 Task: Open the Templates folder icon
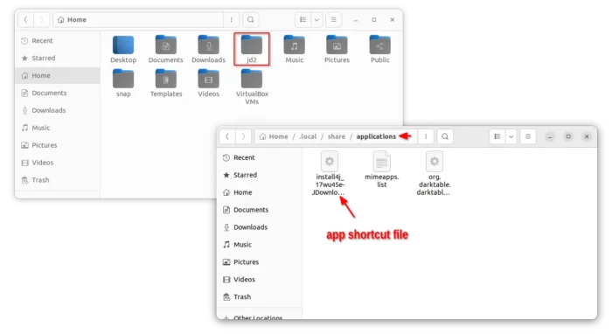pos(166,79)
